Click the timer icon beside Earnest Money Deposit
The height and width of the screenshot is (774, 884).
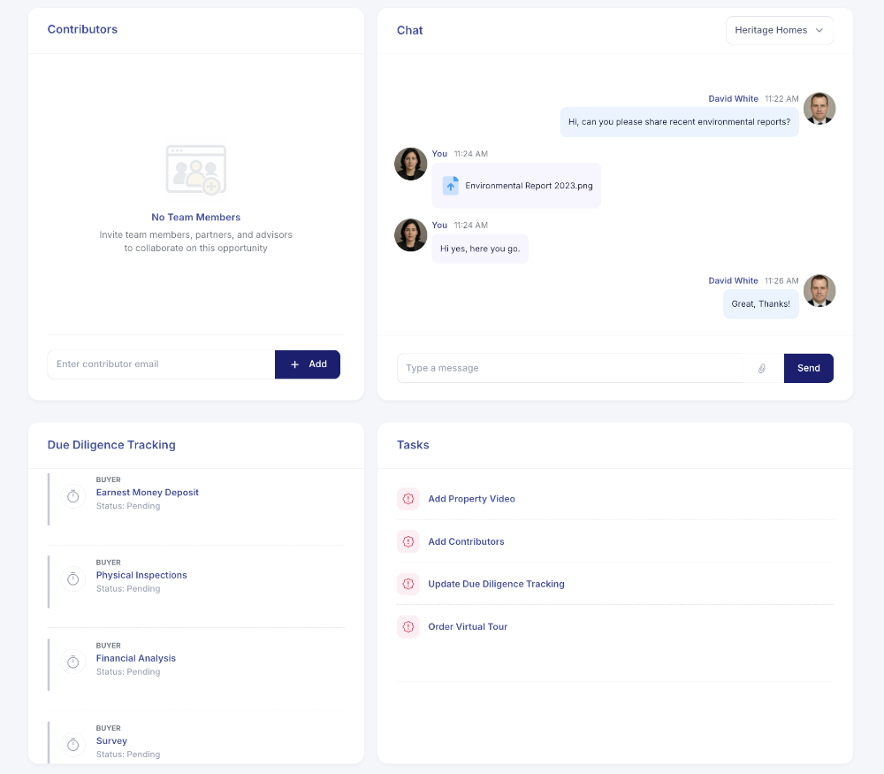coord(73,496)
